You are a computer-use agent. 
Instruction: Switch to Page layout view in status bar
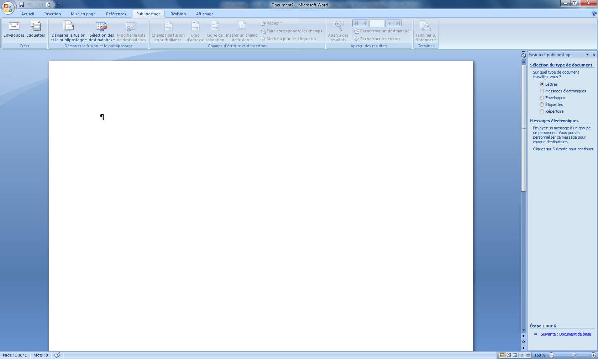coord(502,355)
